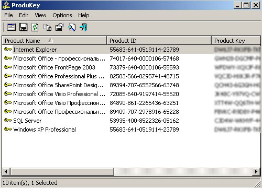The height and width of the screenshot is (188, 262).
Task: Click Product ID 53935-400-8522326-05162
Action: pyautogui.click(x=144, y=121)
